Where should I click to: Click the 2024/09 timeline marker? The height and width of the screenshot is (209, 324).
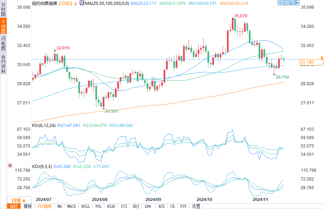(153, 200)
